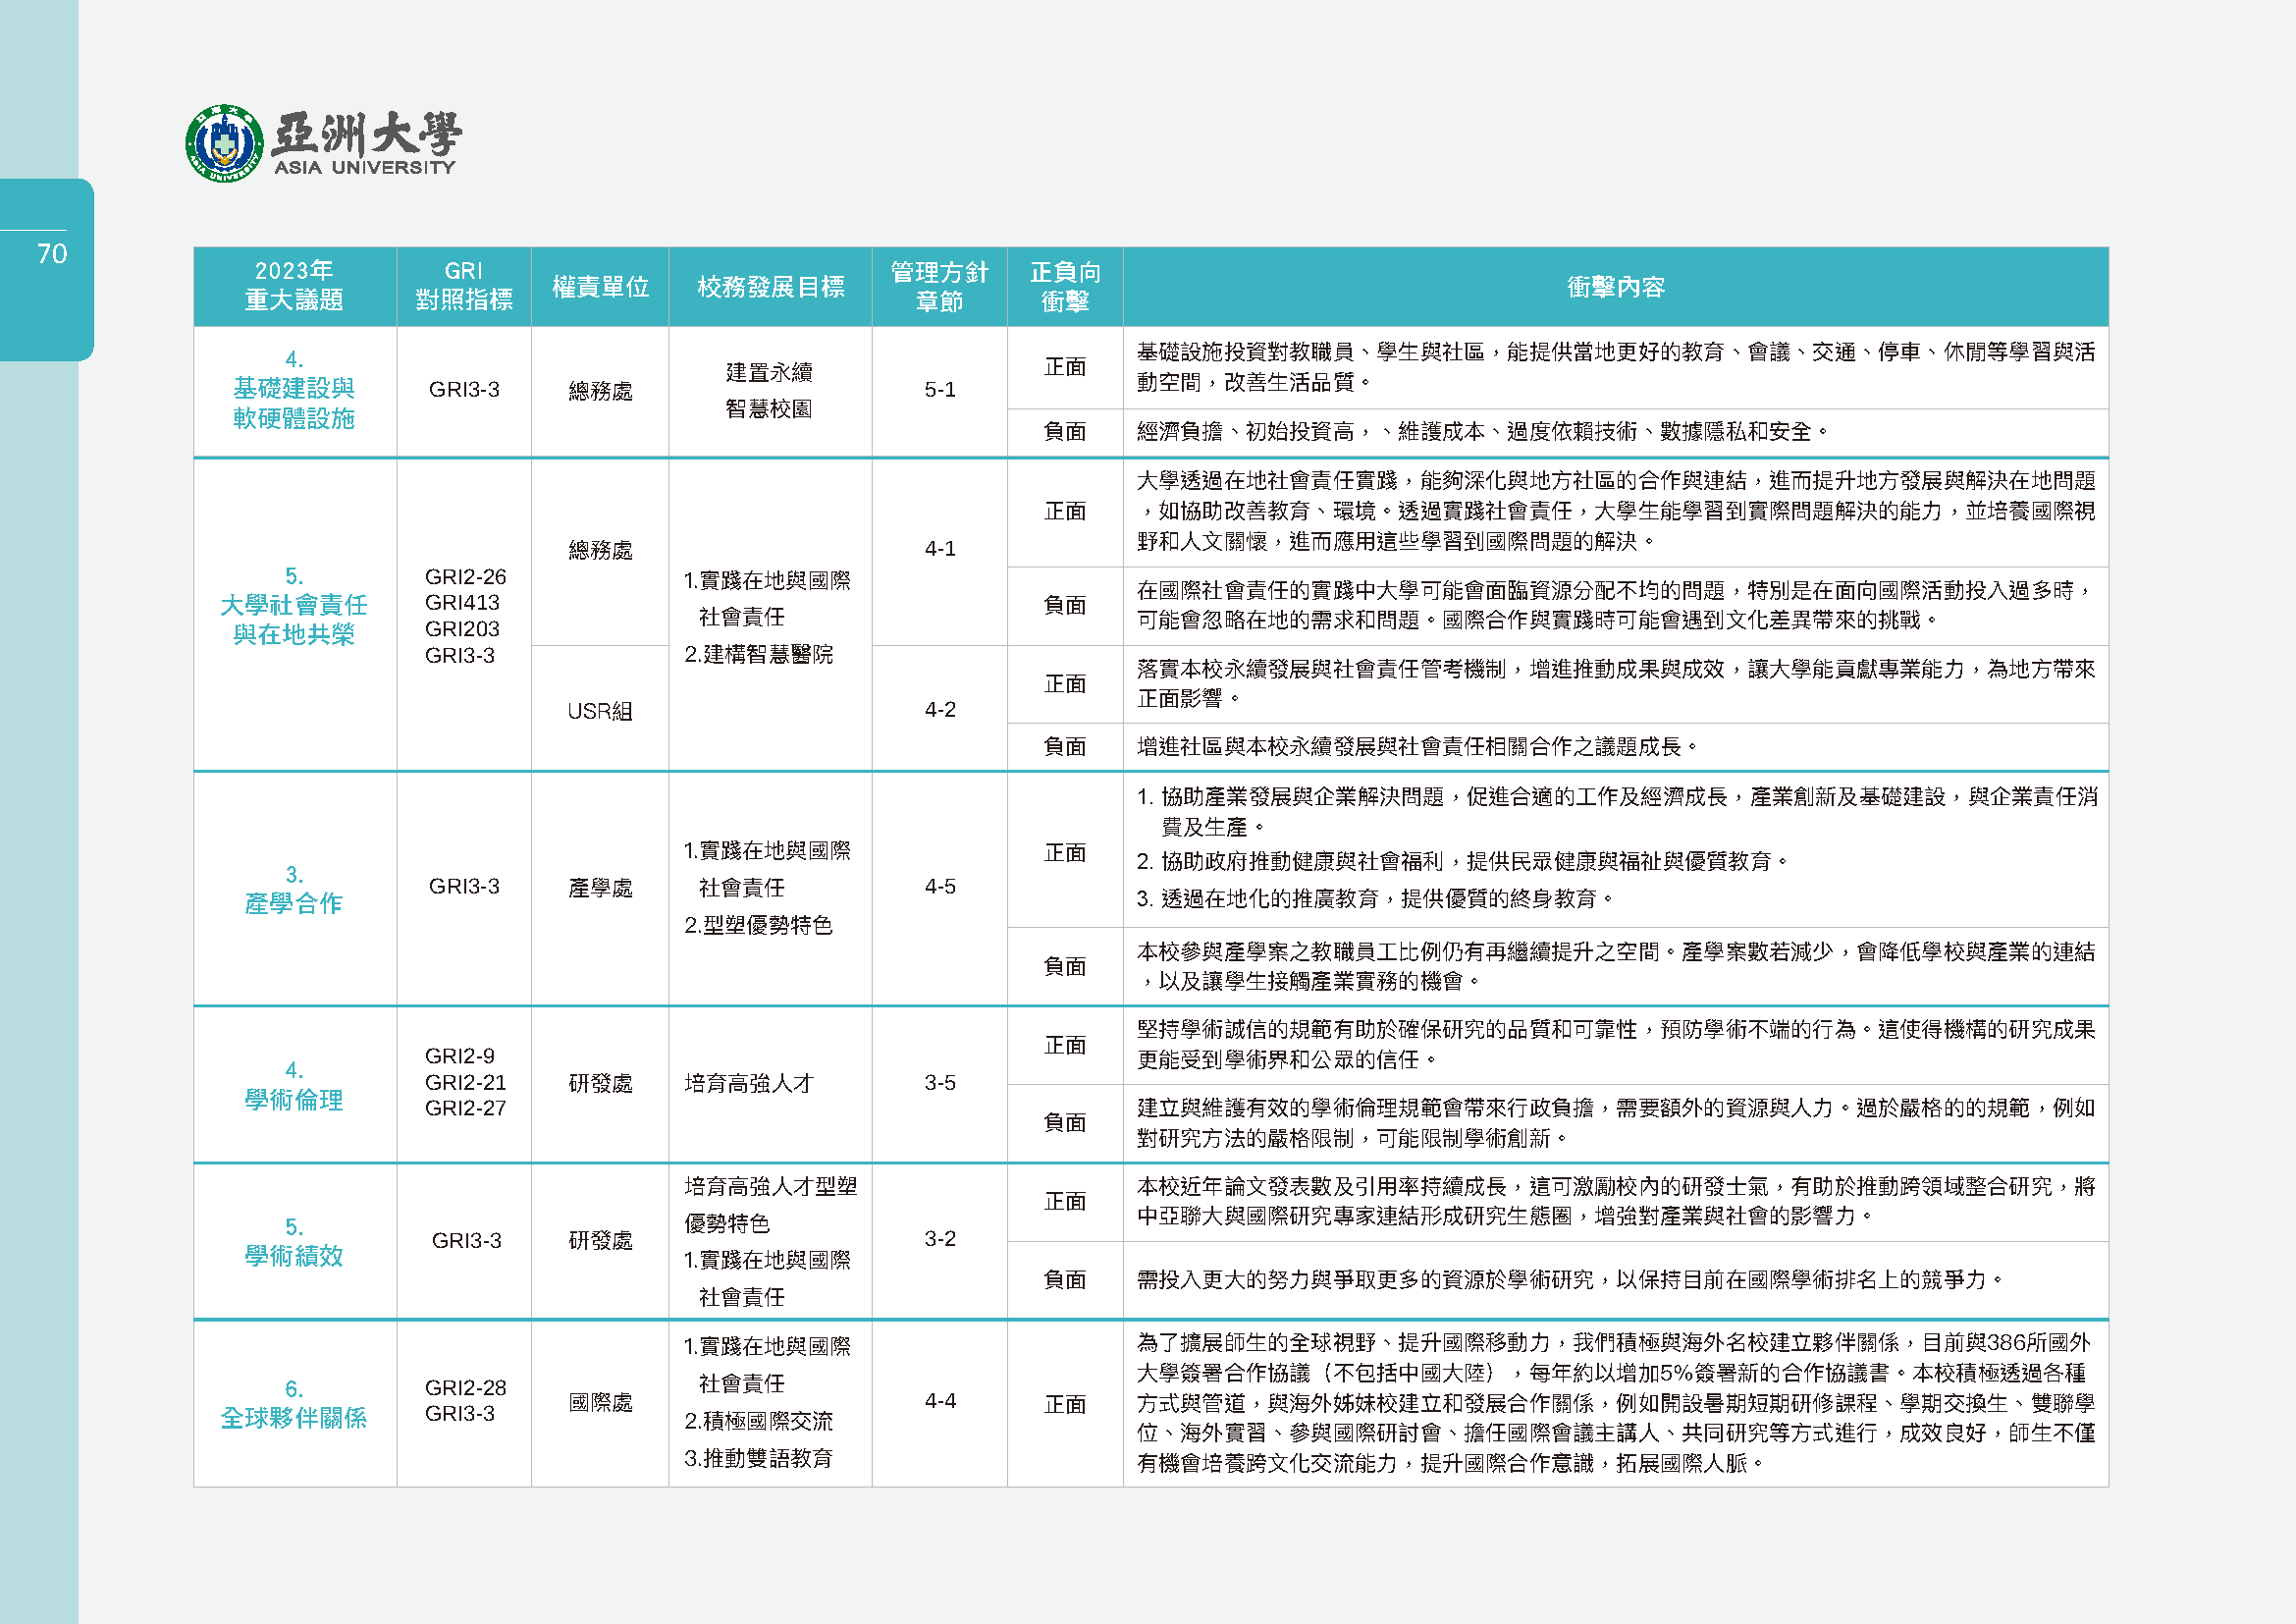2296x1624 pixels.
Task: Select the 校務發展目標 column header
Action: (x=770, y=286)
